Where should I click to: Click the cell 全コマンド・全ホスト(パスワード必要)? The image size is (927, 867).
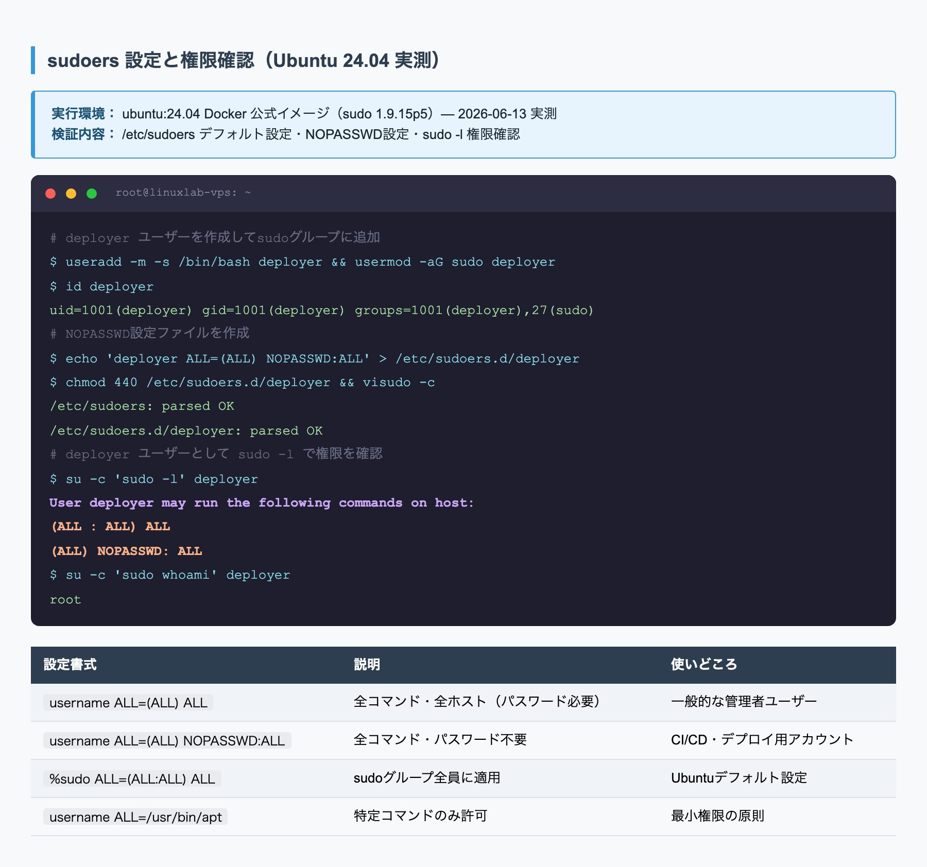(x=476, y=702)
